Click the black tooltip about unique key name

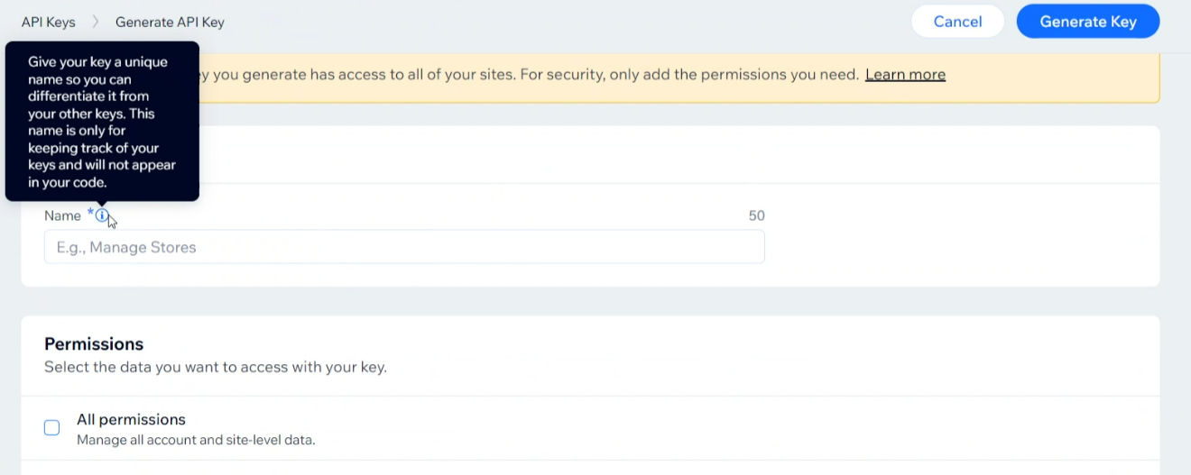pos(102,121)
